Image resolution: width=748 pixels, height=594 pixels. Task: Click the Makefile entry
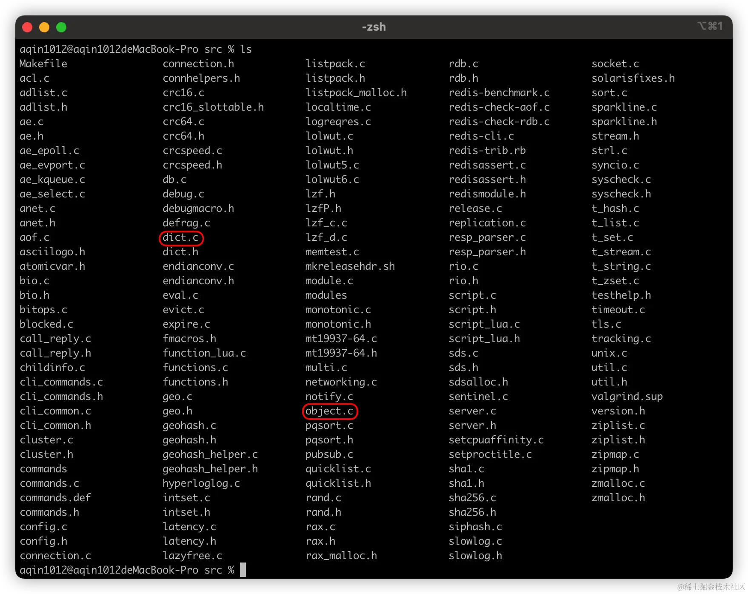click(x=43, y=64)
